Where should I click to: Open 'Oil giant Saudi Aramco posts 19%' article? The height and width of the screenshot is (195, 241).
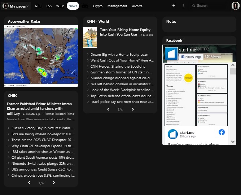43,158
